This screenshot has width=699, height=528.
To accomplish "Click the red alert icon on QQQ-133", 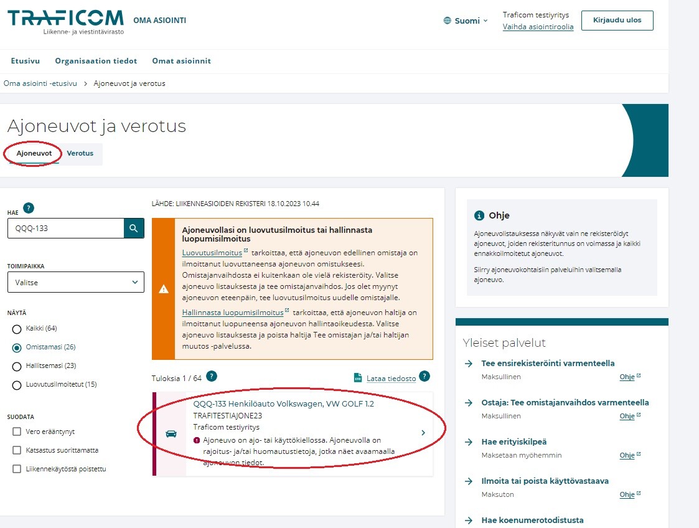I will (x=197, y=441).
